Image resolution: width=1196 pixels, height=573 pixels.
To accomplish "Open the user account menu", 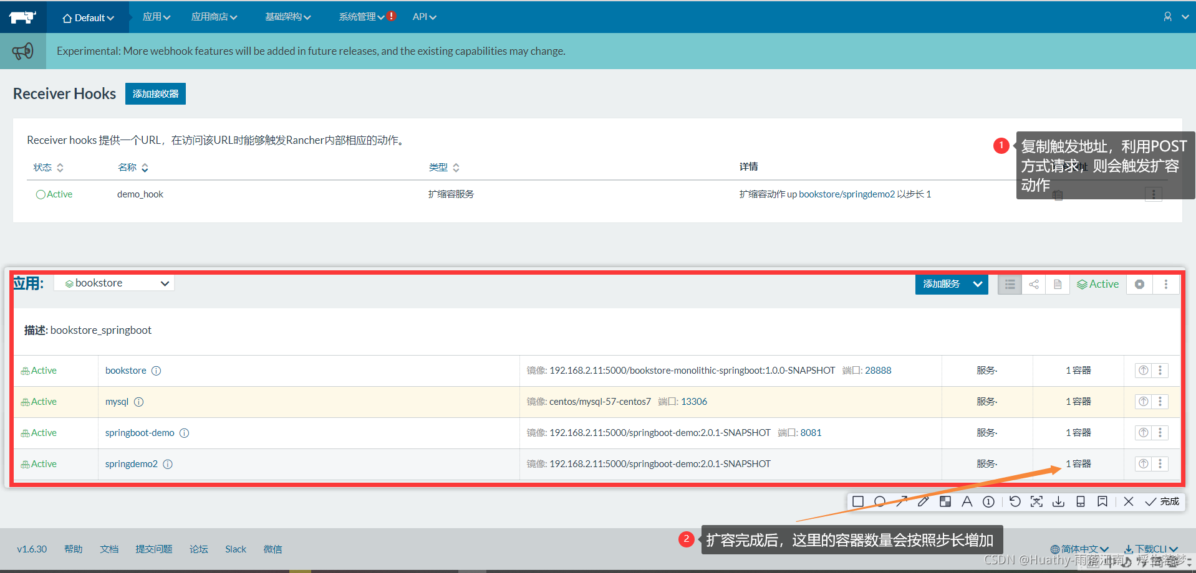I will pyautogui.click(x=1175, y=17).
